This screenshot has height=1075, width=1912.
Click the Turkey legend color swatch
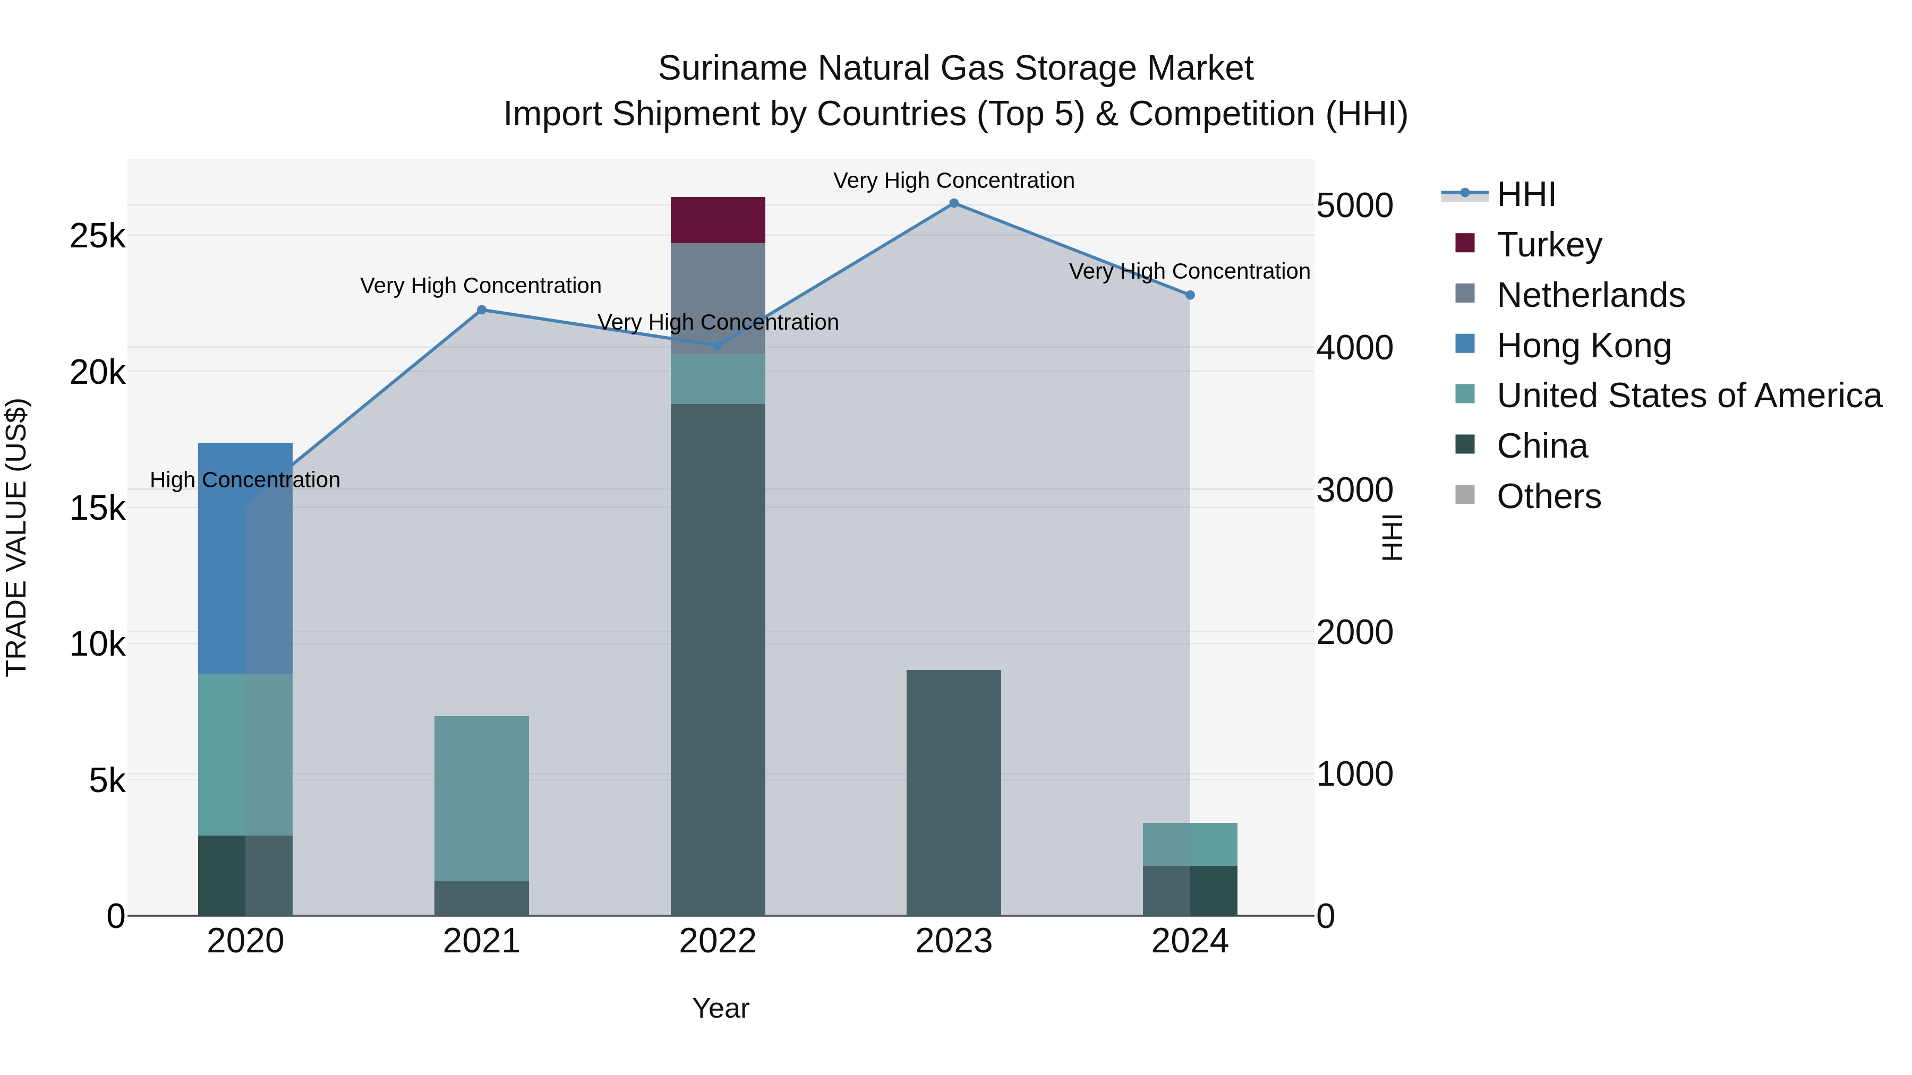1465,243
